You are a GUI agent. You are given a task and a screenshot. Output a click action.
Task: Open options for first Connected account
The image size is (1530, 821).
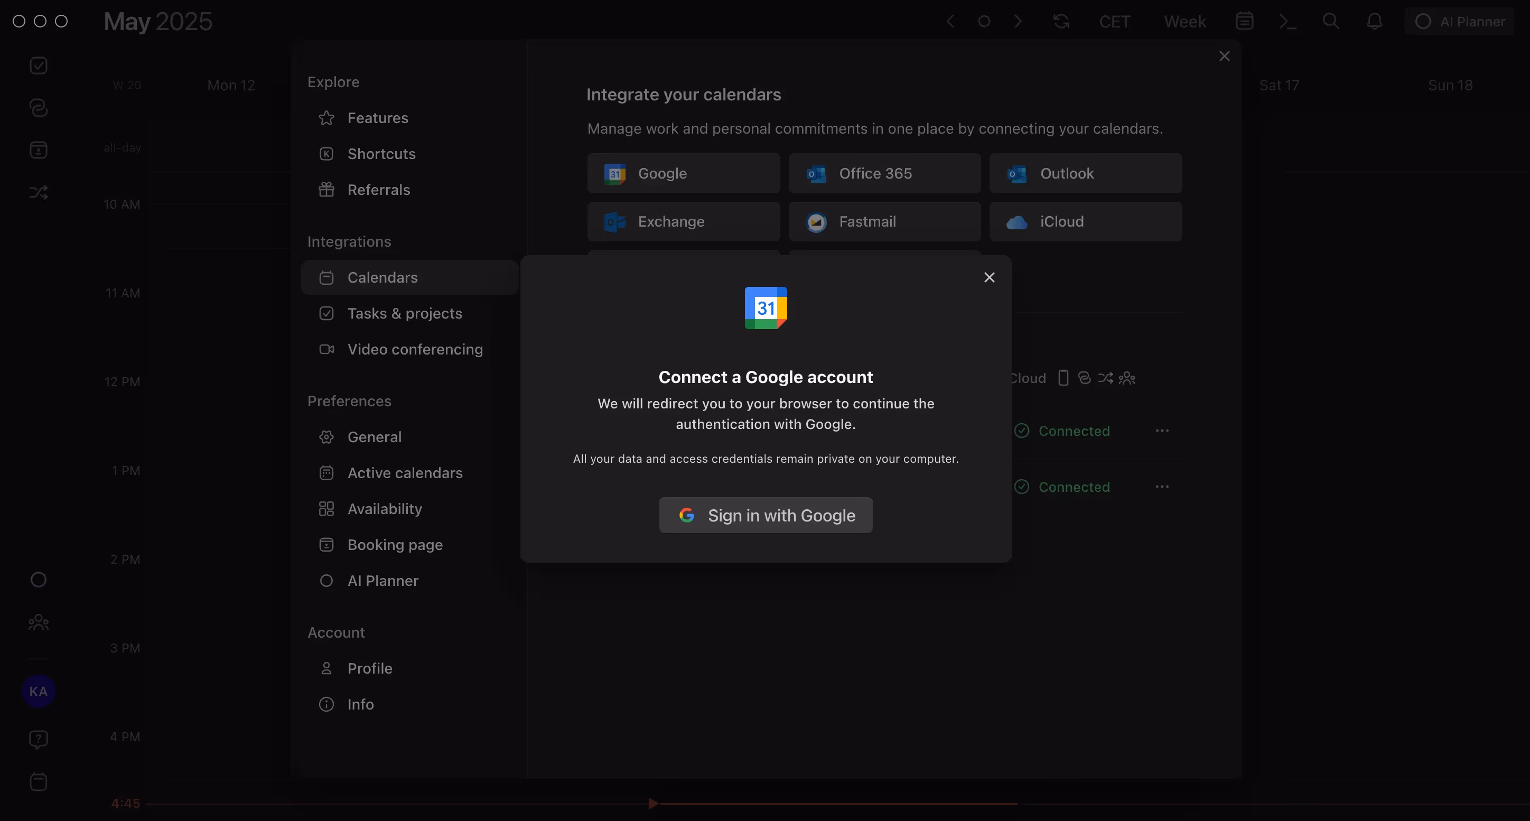(x=1162, y=431)
